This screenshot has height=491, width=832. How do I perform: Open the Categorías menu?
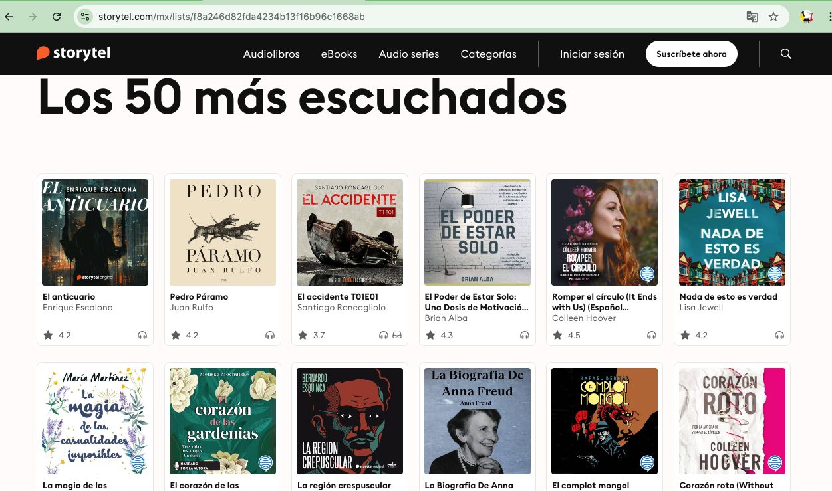(x=489, y=54)
